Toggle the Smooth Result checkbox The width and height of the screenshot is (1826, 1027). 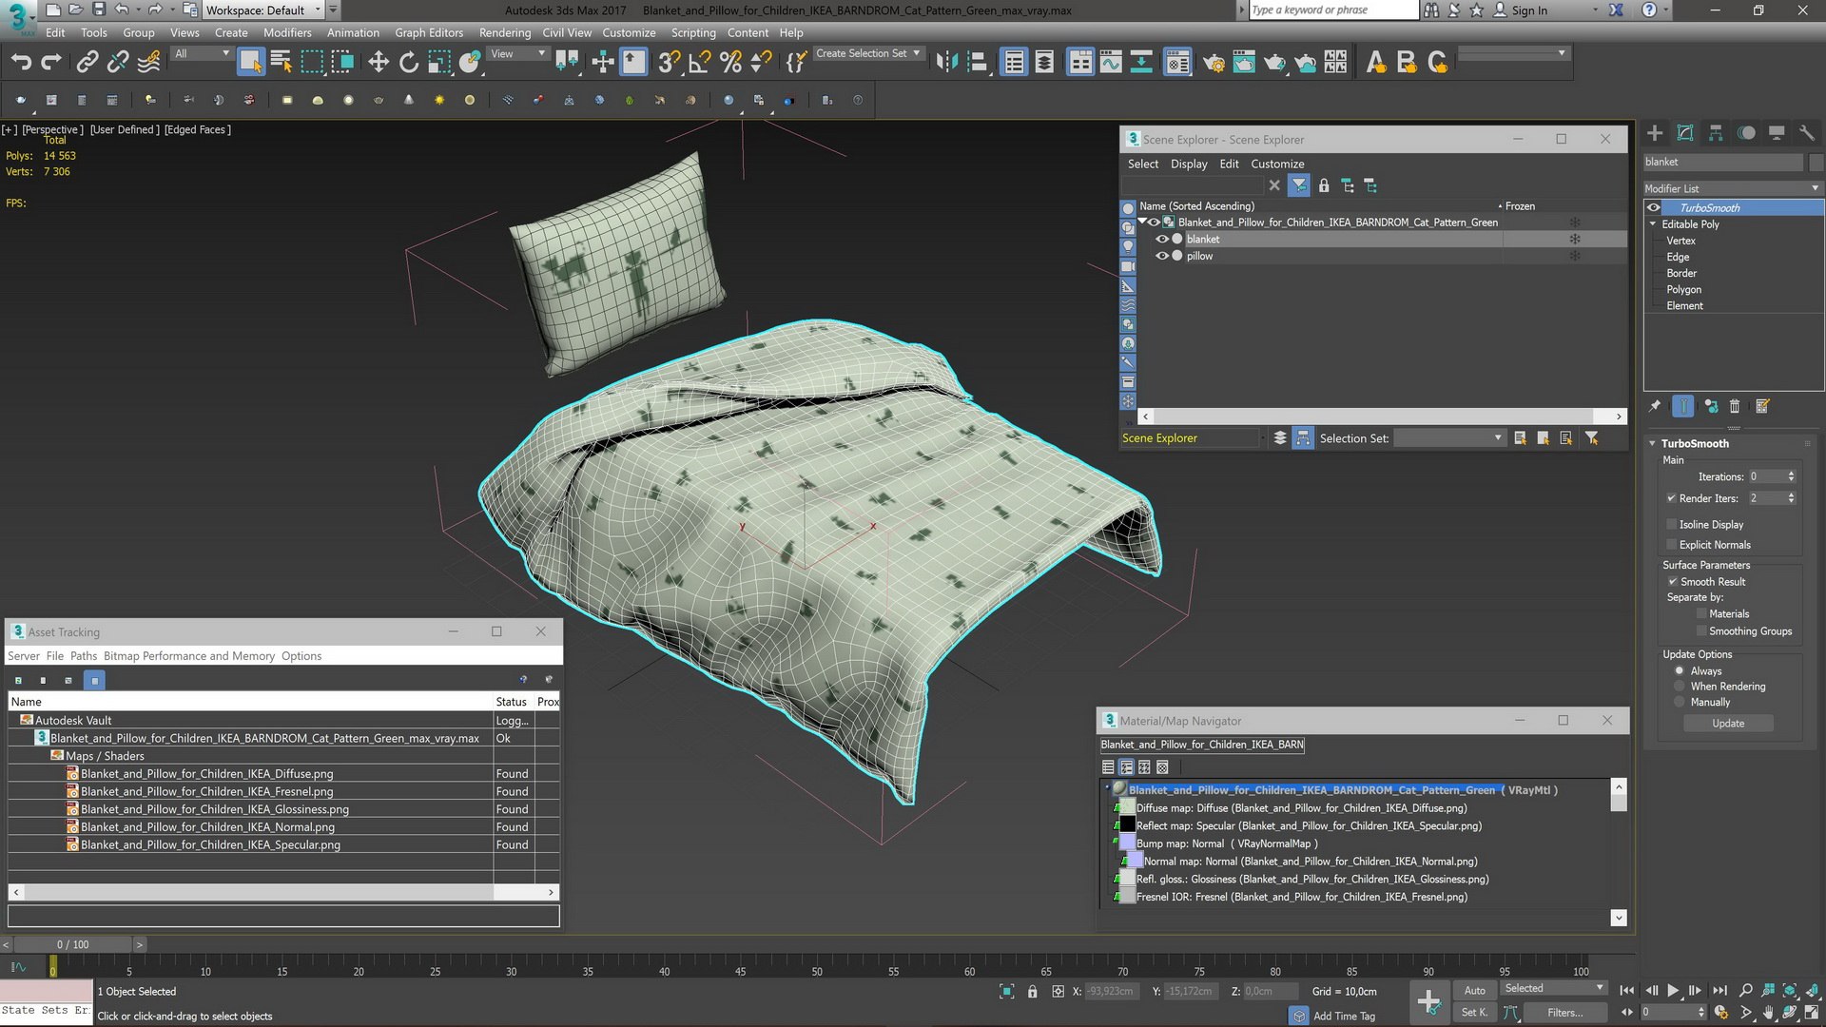tap(1672, 582)
